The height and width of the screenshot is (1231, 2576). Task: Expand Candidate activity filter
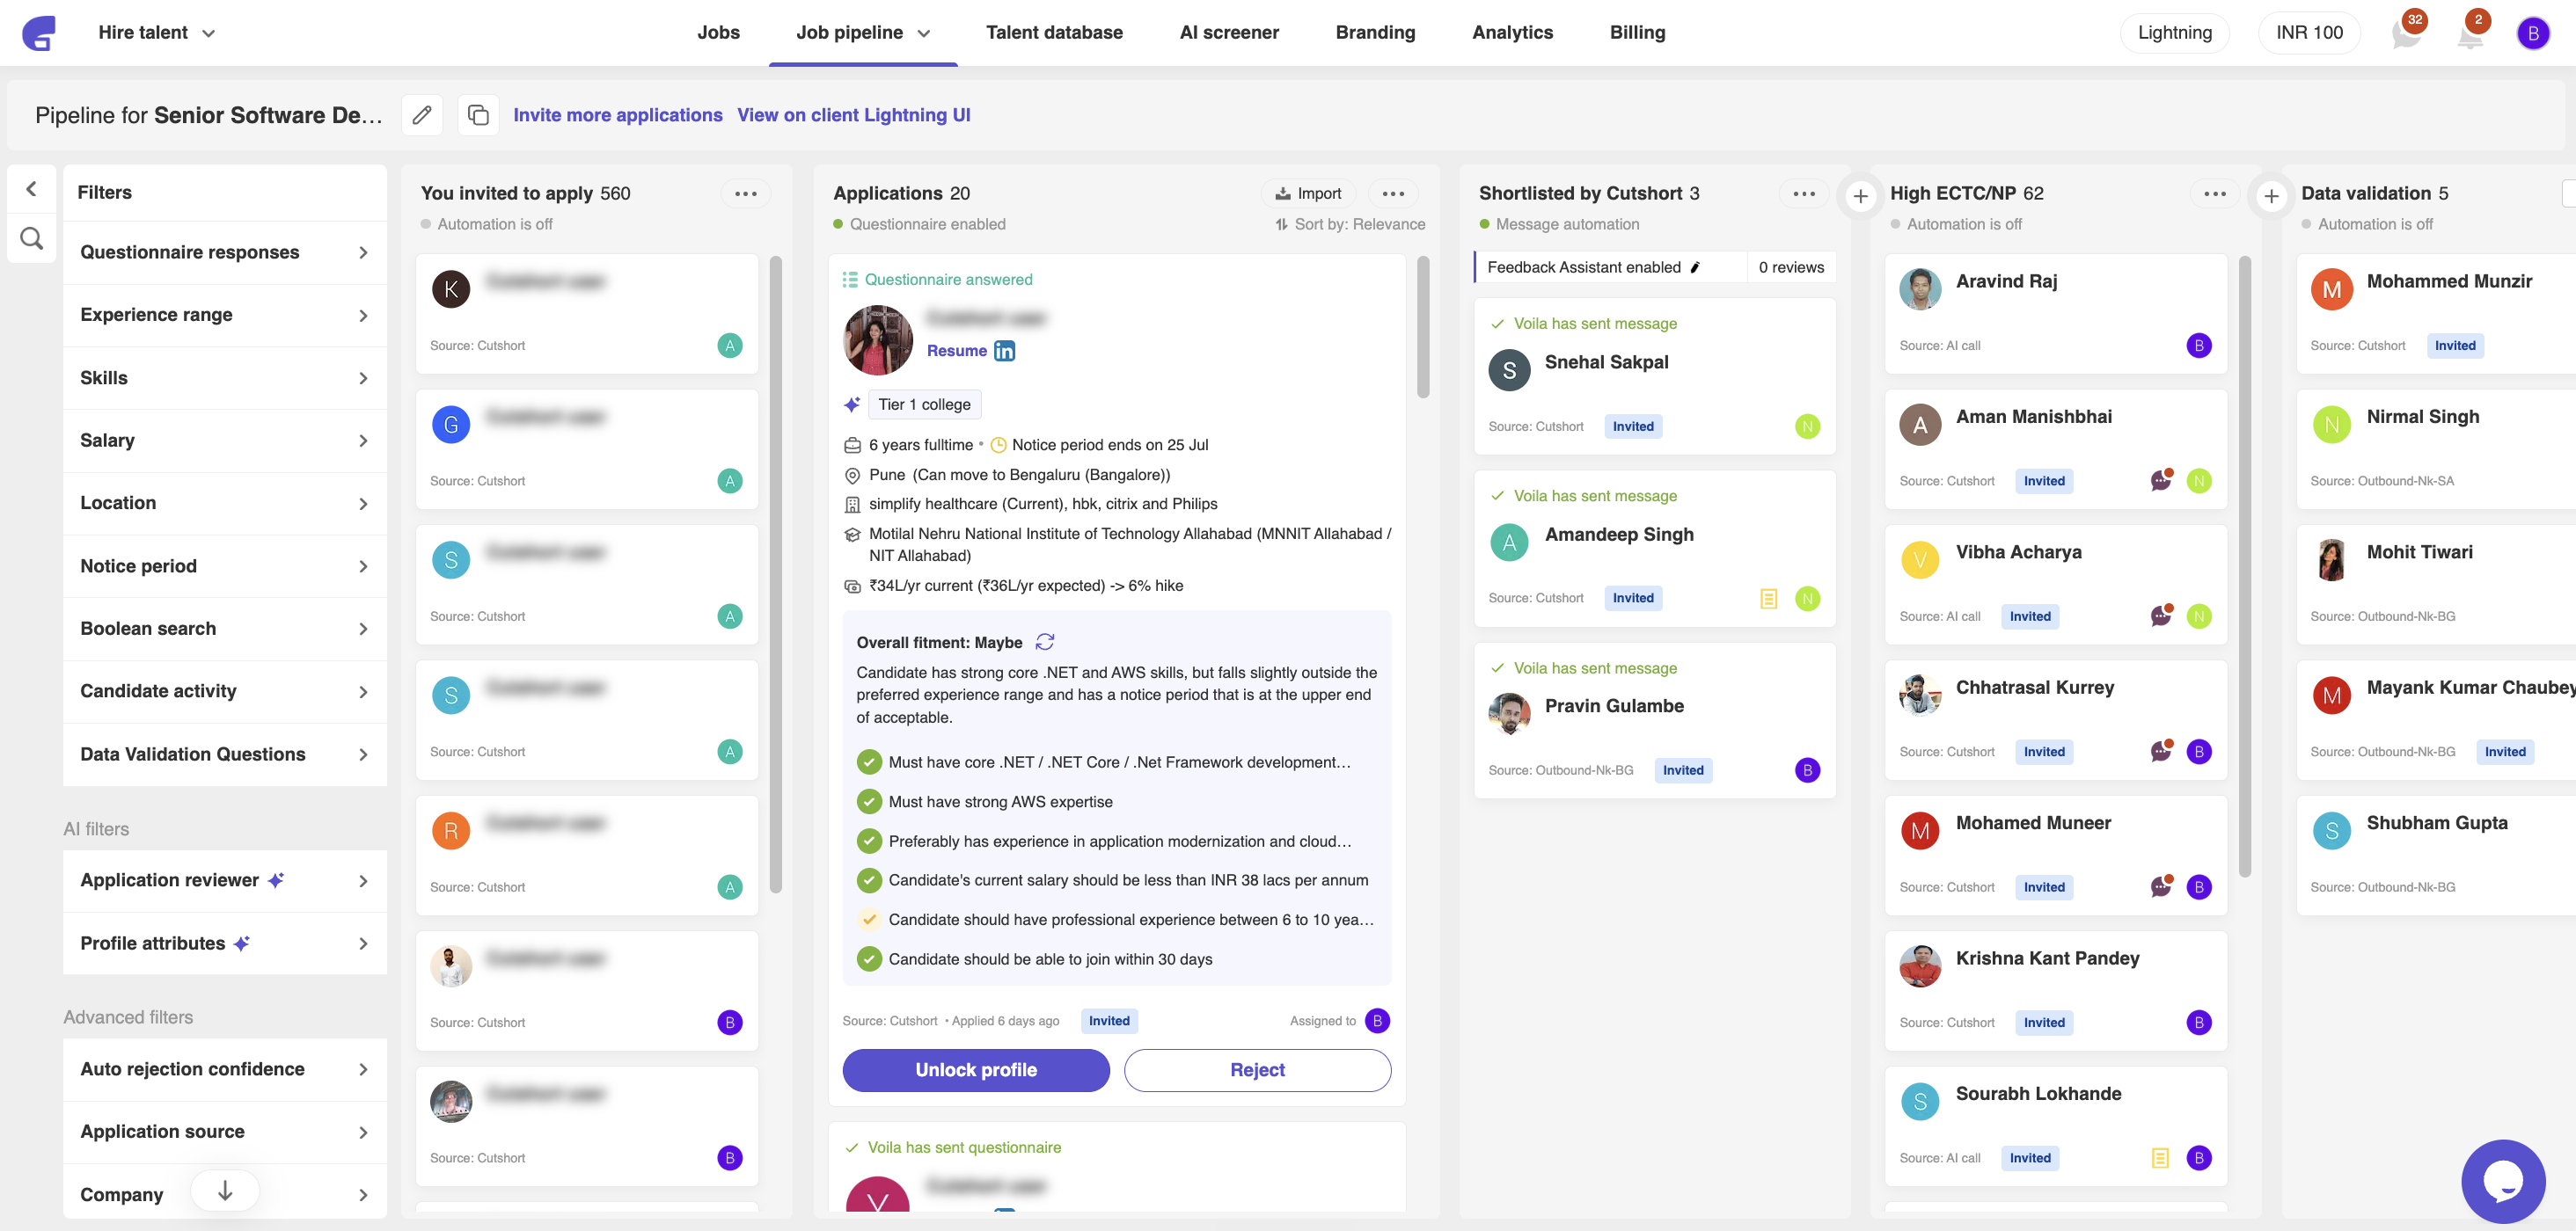225,691
